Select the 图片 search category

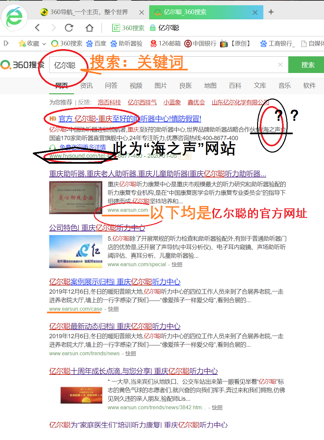pyautogui.click(x=160, y=86)
